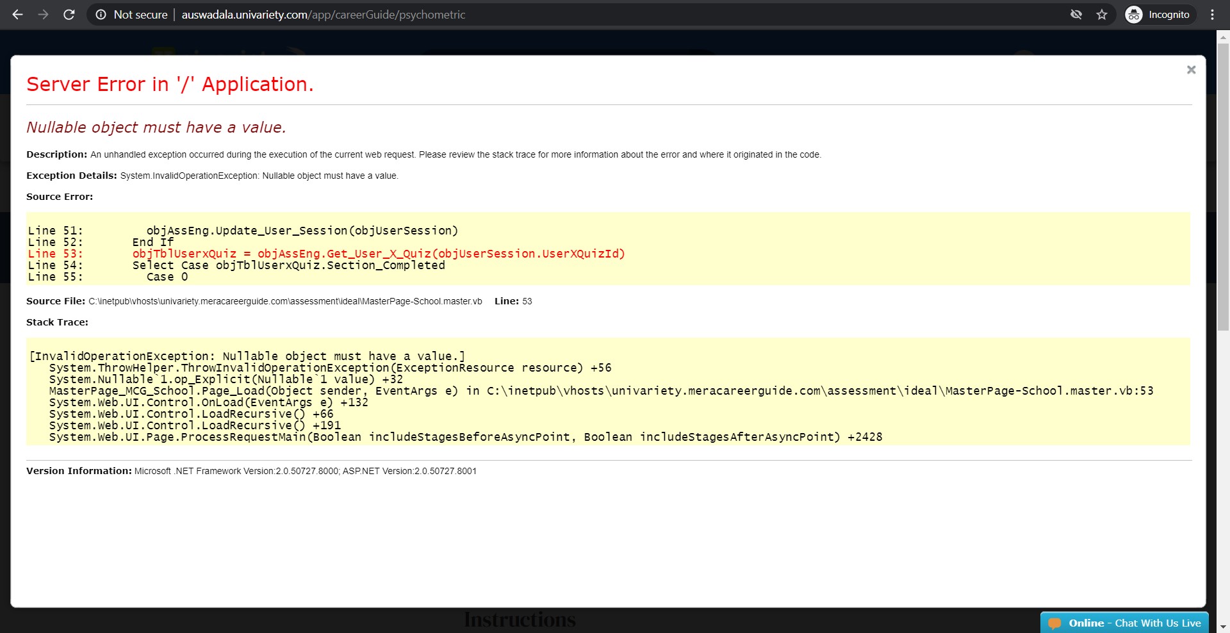Click the 'System.Nullable`1.op_Explicit' stack line
Viewport: 1230px width, 633px height.
pos(225,379)
